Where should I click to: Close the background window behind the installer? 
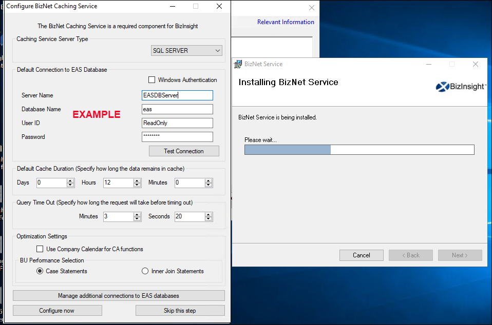pyautogui.click(x=312, y=8)
